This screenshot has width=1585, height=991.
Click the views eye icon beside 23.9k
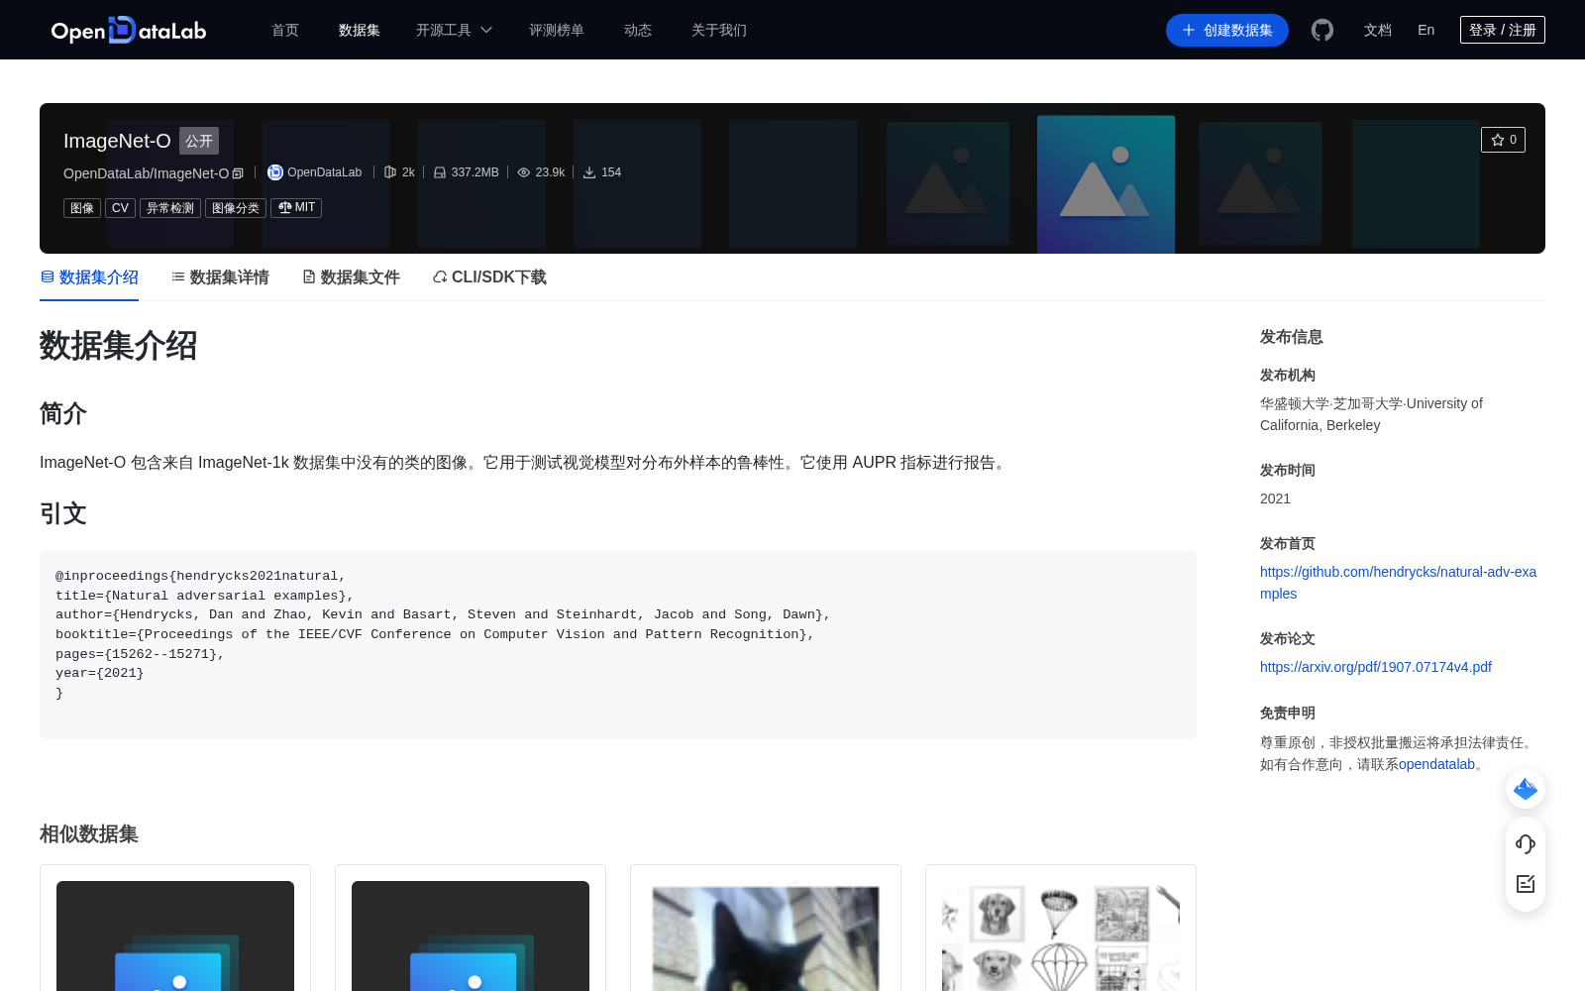click(x=524, y=172)
